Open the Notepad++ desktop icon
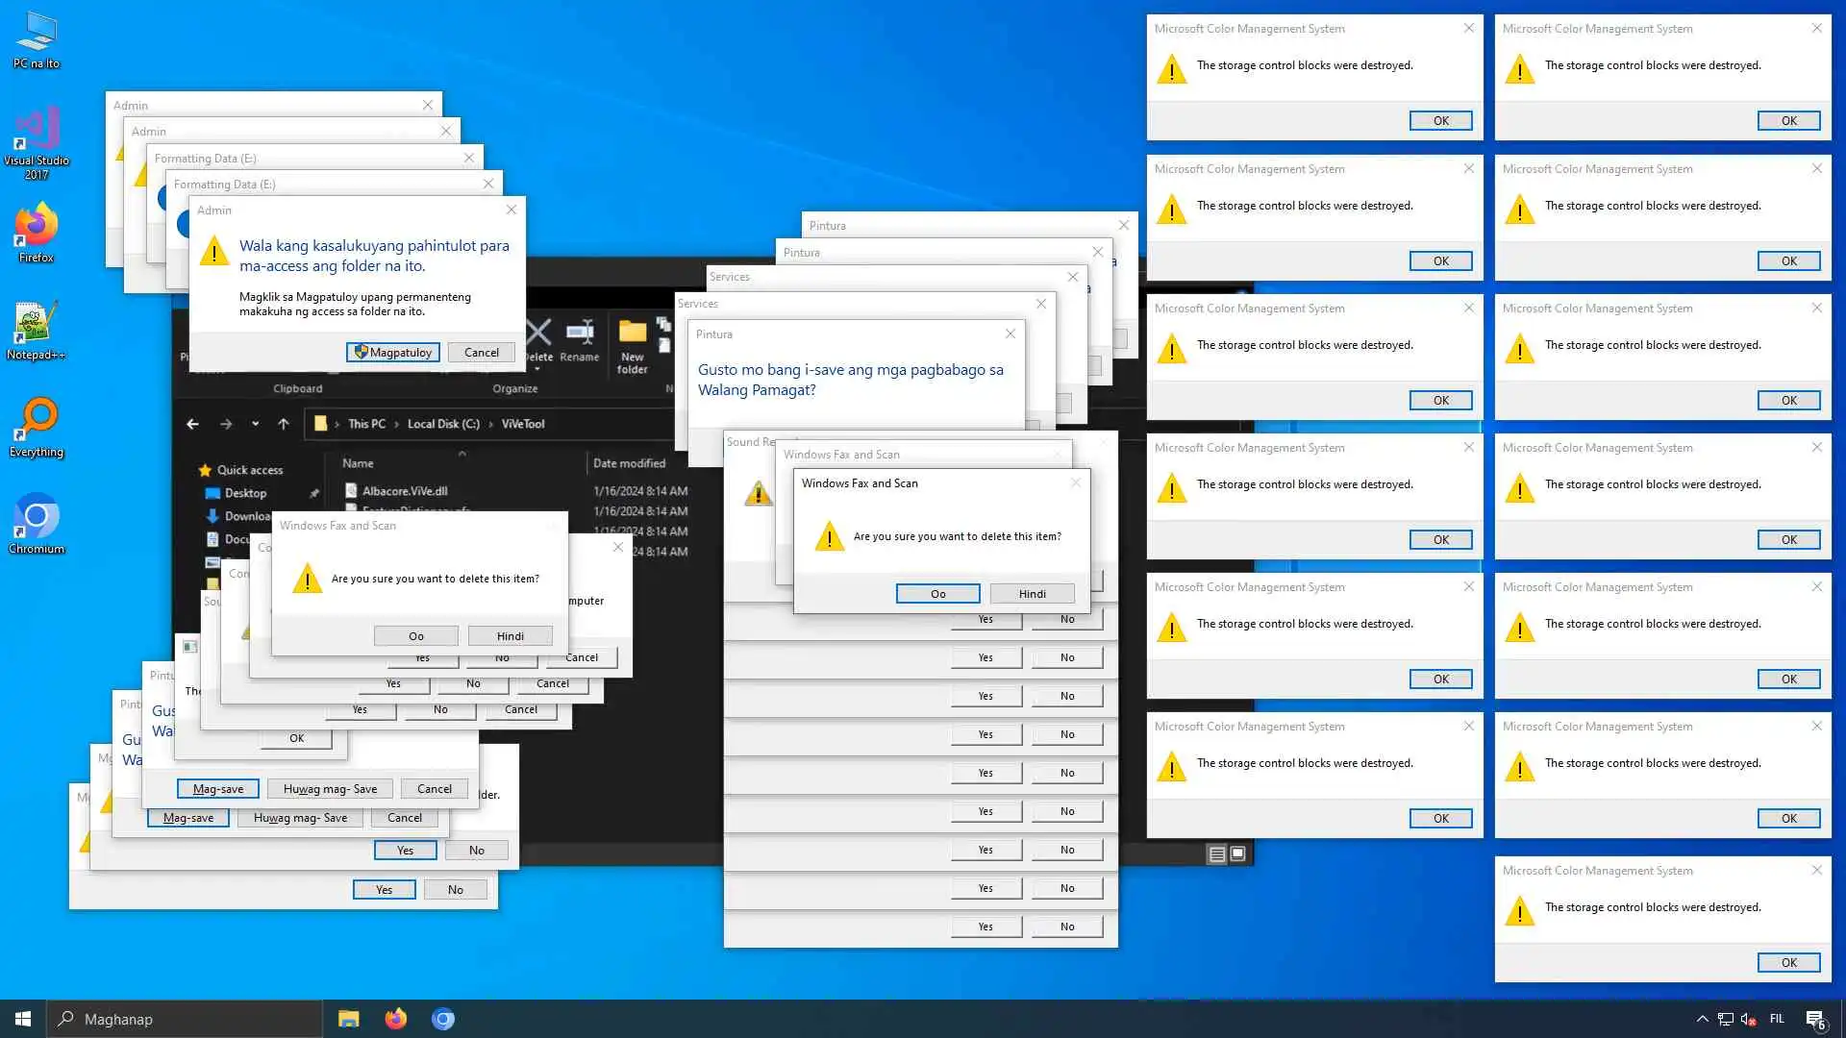This screenshot has height=1038, width=1846. coord(36,325)
